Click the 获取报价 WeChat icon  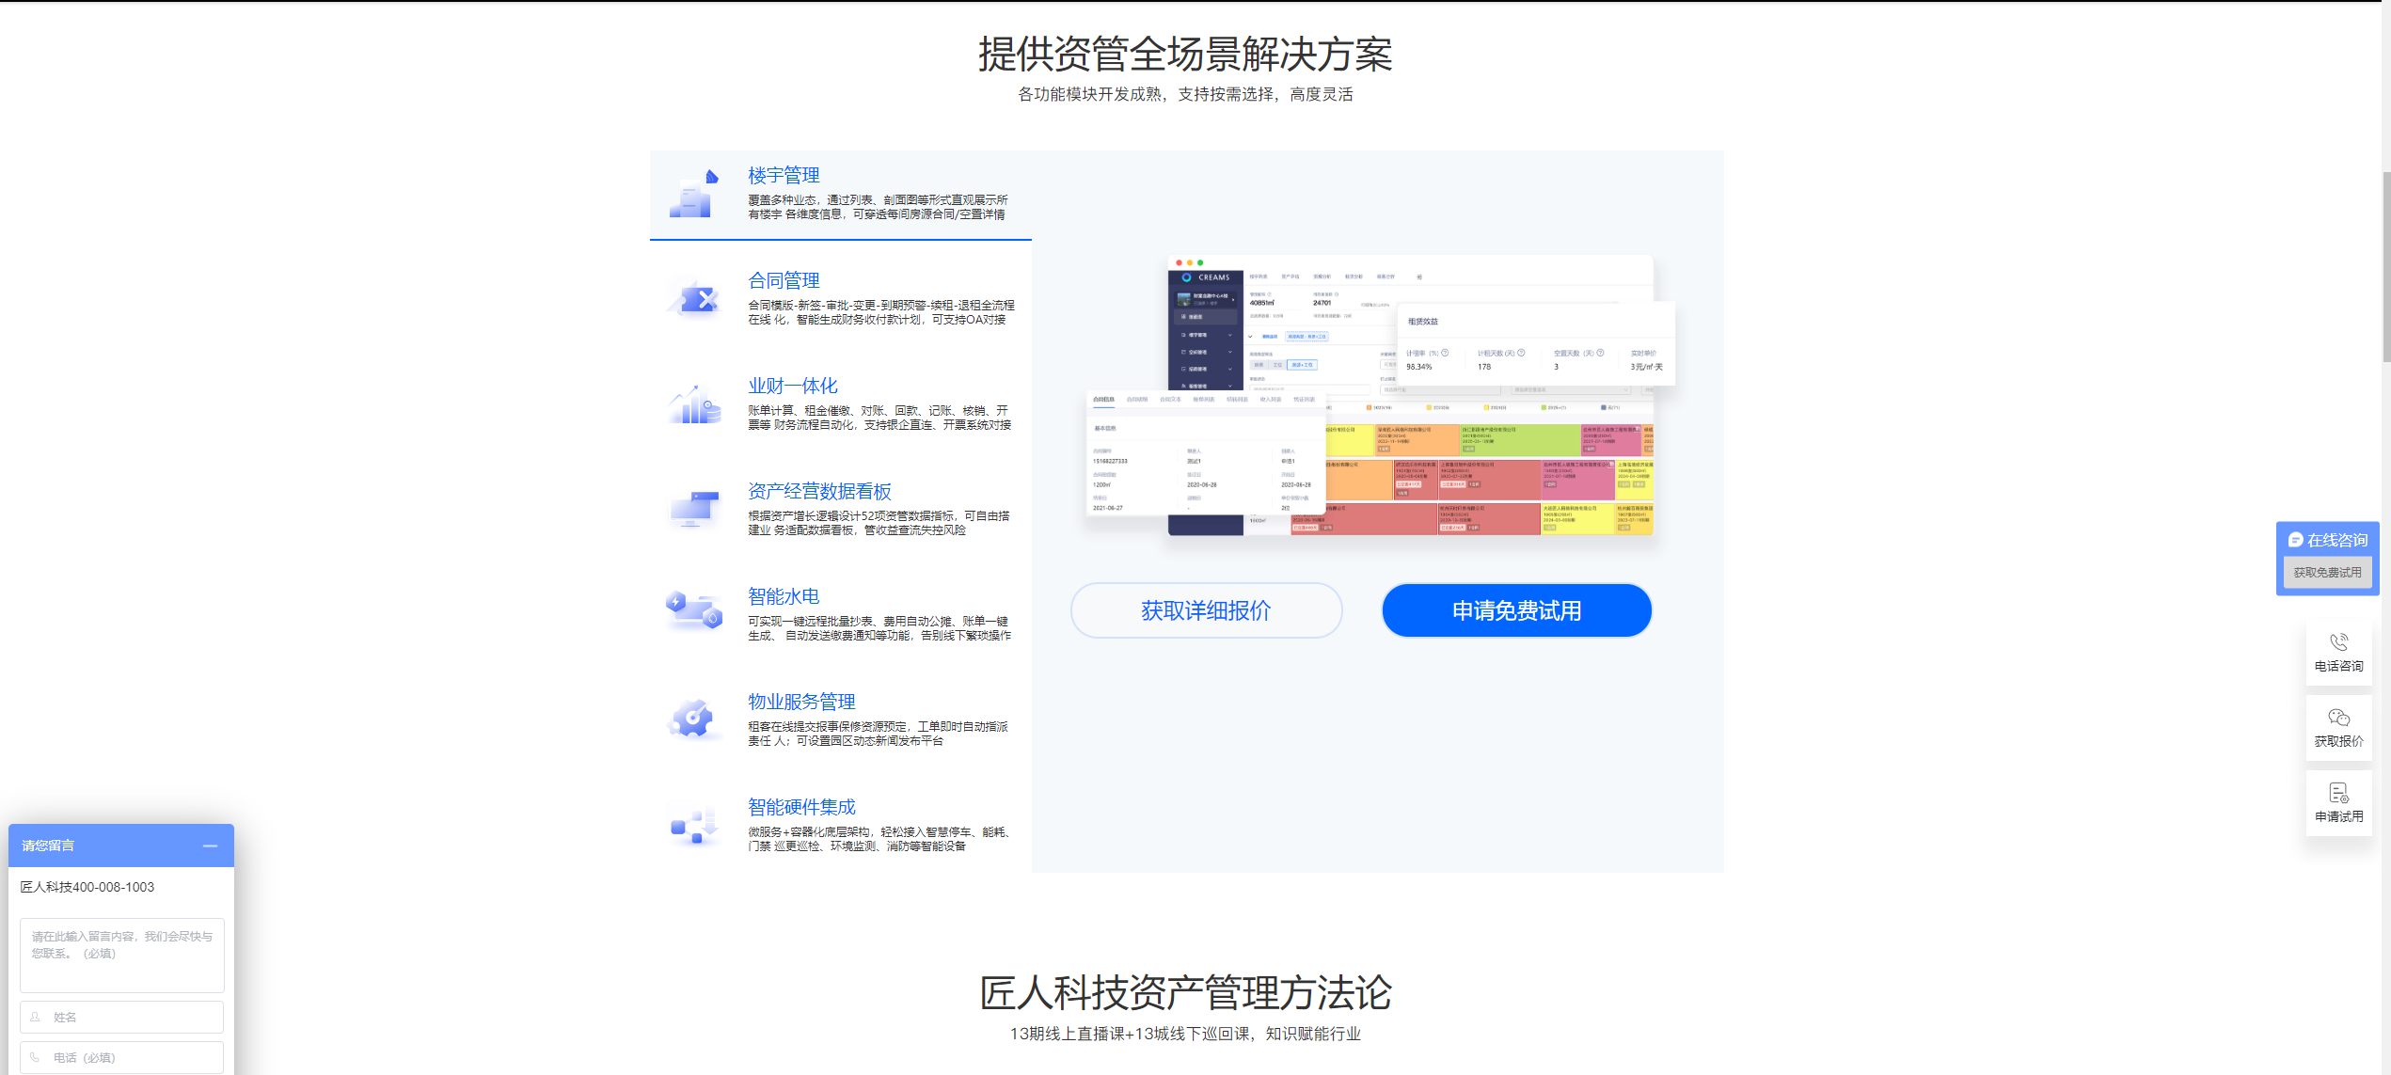click(2338, 718)
